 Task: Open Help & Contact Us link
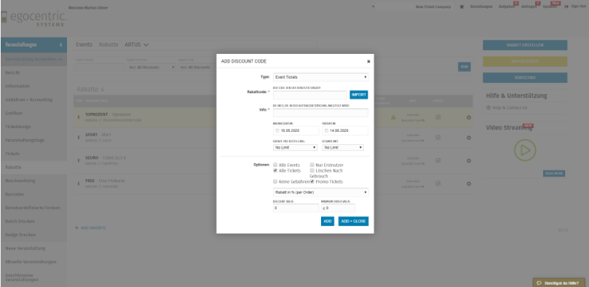(507, 108)
